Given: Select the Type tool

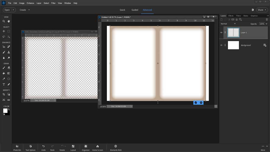Looking at the screenshot, I should (x=4, y=84).
